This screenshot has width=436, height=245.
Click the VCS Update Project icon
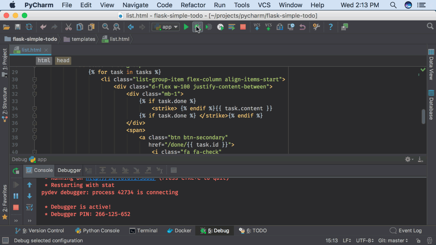coord(257,27)
